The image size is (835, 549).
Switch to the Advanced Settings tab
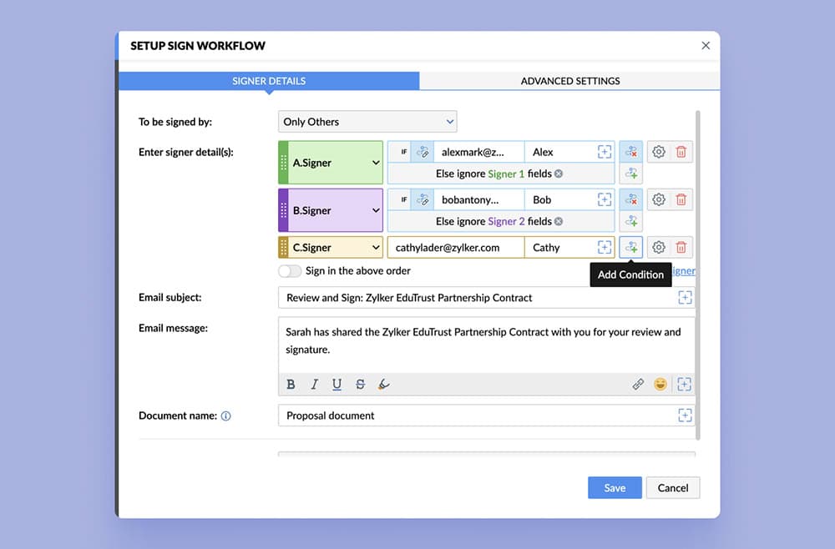569,81
